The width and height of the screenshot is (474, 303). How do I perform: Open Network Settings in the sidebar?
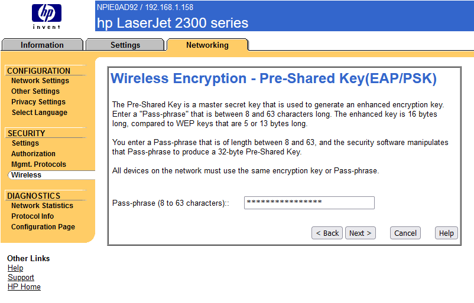pyautogui.click(x=40, y=81)
